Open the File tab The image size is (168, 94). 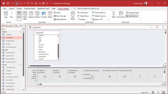pyautogui.click(x=5, y=9)
